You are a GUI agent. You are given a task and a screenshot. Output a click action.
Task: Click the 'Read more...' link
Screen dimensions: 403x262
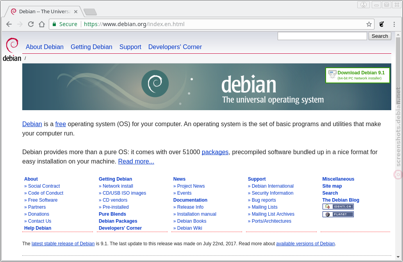pyautogui.click(x=136, y=161)
